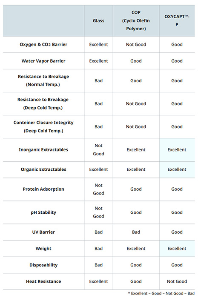Click the Organic Extractables row label
The image size is (198, 298).
point(43,169)
